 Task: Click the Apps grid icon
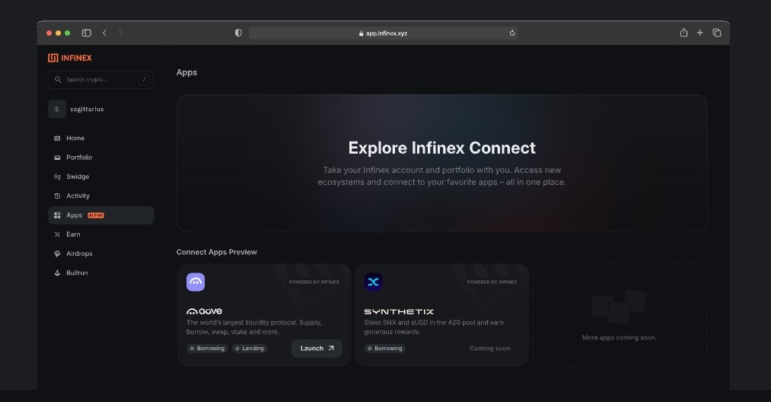[x=57, y=215]
